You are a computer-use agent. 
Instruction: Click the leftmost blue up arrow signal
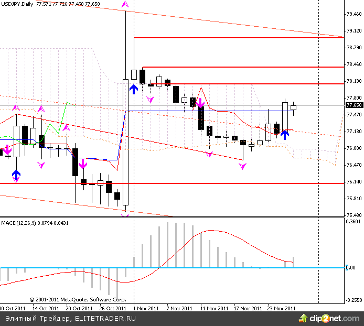(16, 175)
